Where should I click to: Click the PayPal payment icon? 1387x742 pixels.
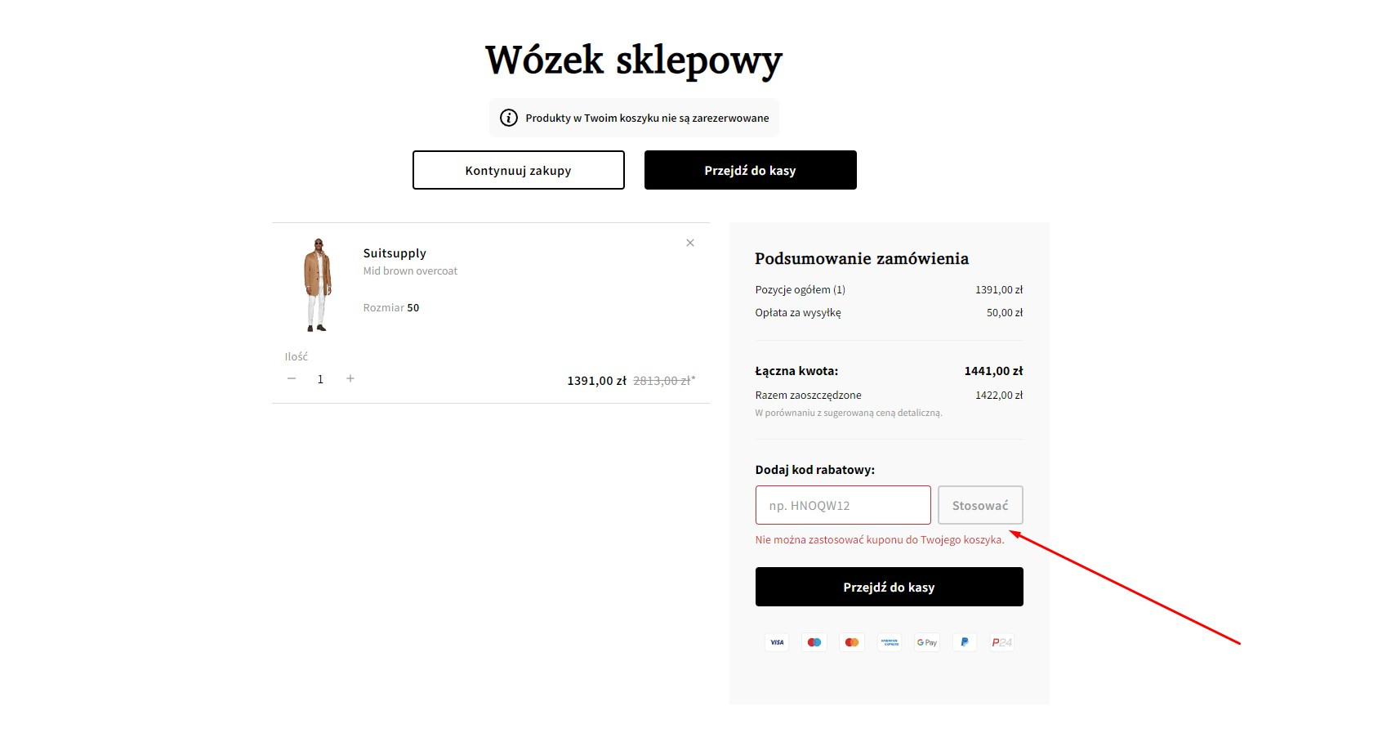click(965, 642)
